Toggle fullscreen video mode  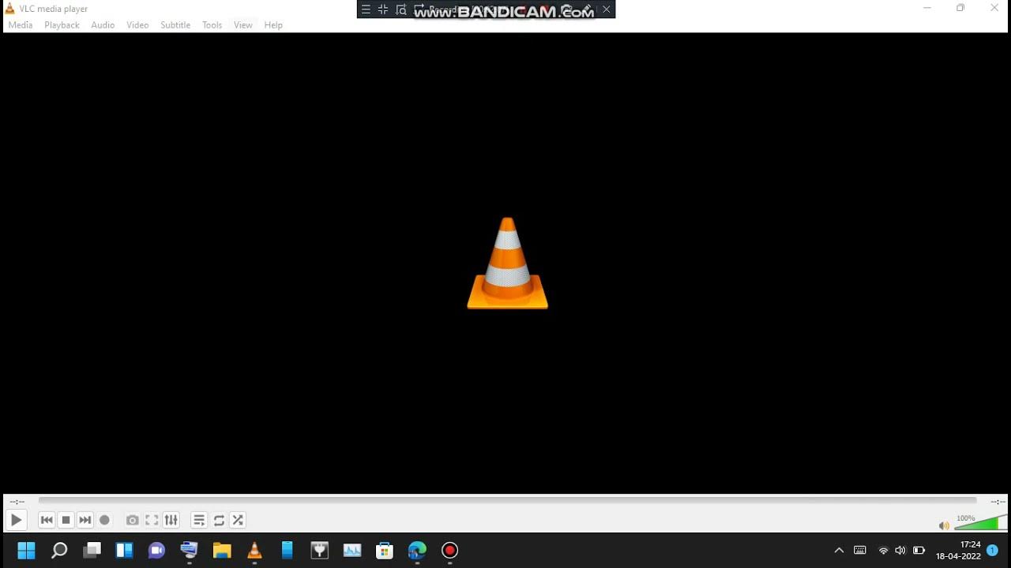coord(152,520)
